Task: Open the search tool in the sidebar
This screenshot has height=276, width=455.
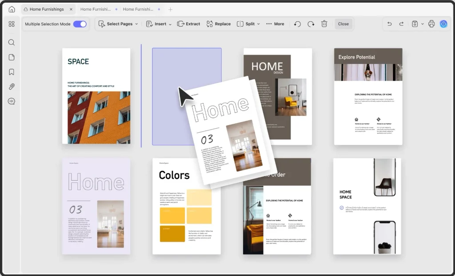Action: 12,43
